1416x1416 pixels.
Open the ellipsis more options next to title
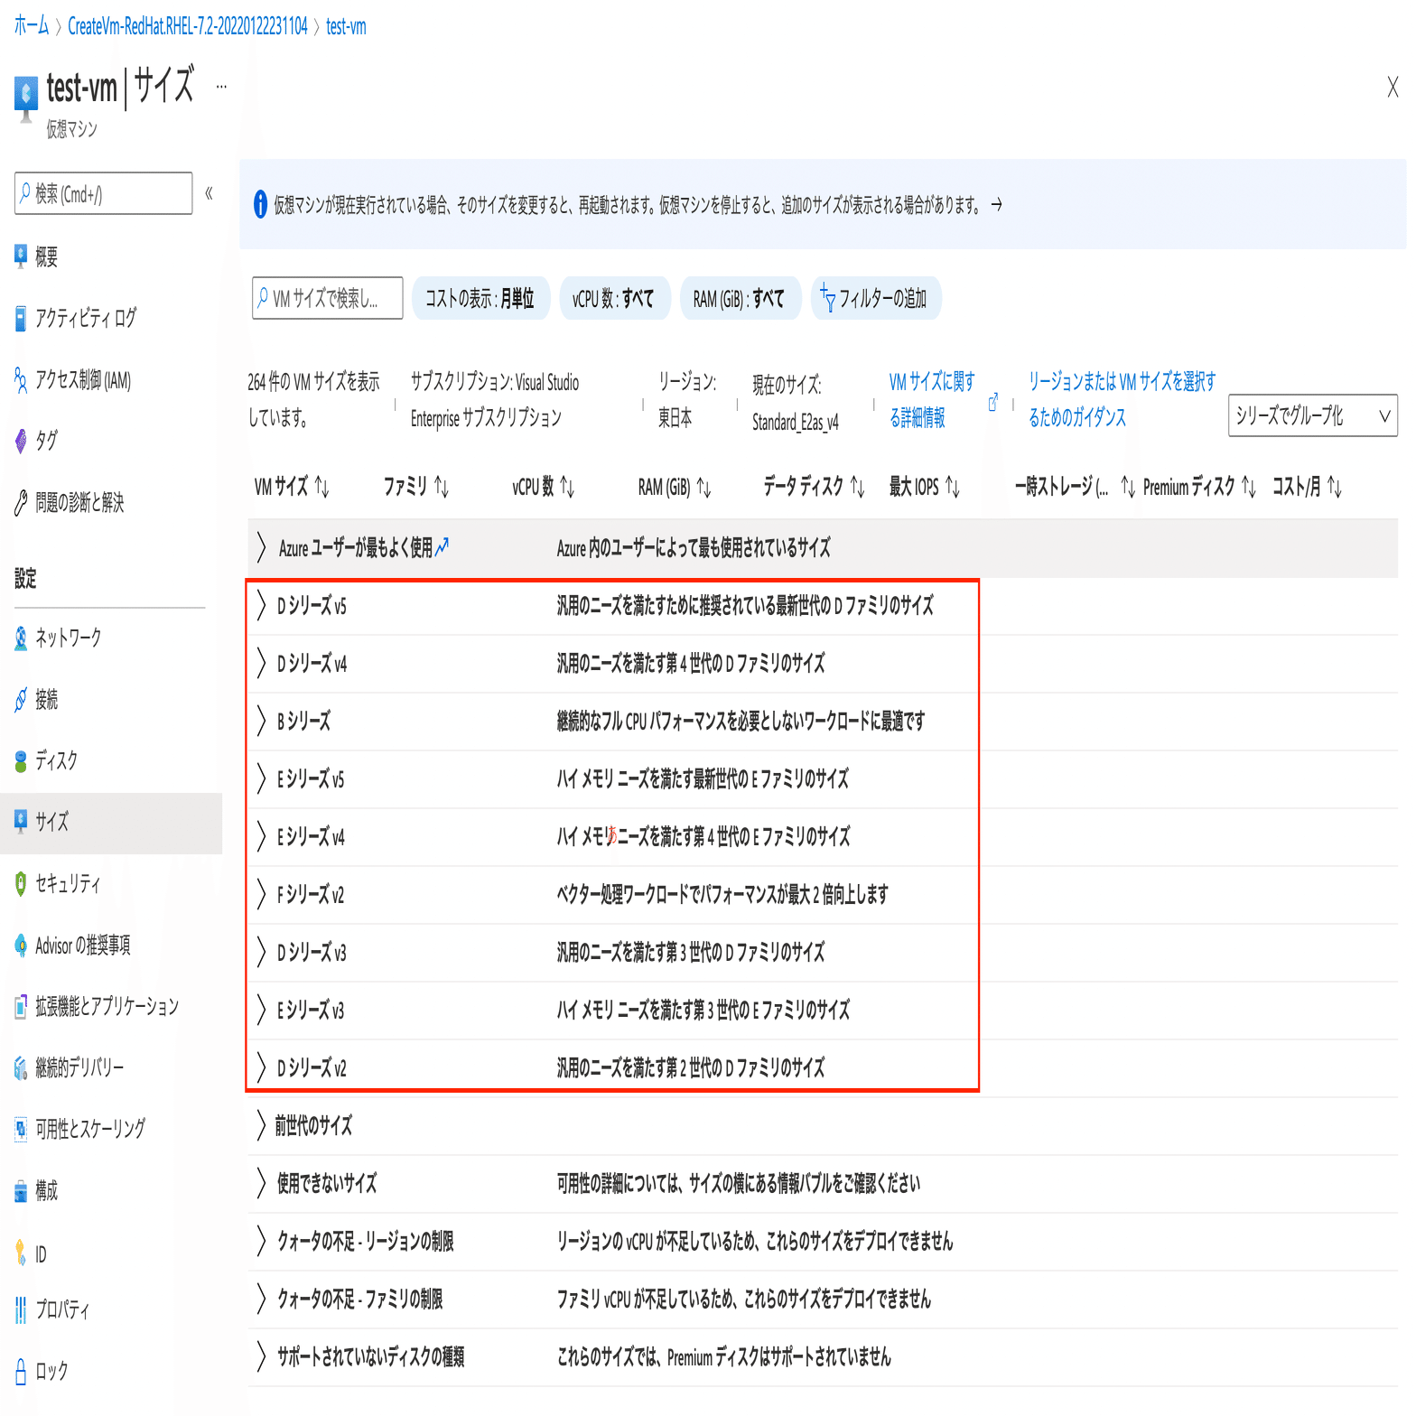tap(221, 88)
